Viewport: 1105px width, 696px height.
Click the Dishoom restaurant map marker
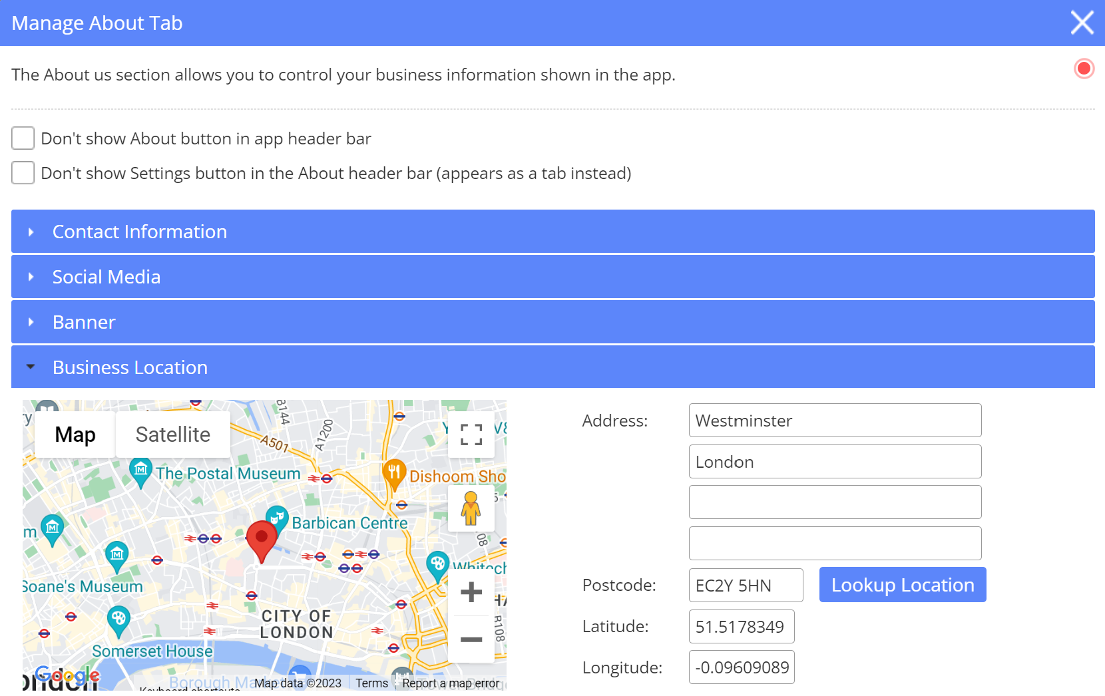pyautogui.click(x=395, y=472)
